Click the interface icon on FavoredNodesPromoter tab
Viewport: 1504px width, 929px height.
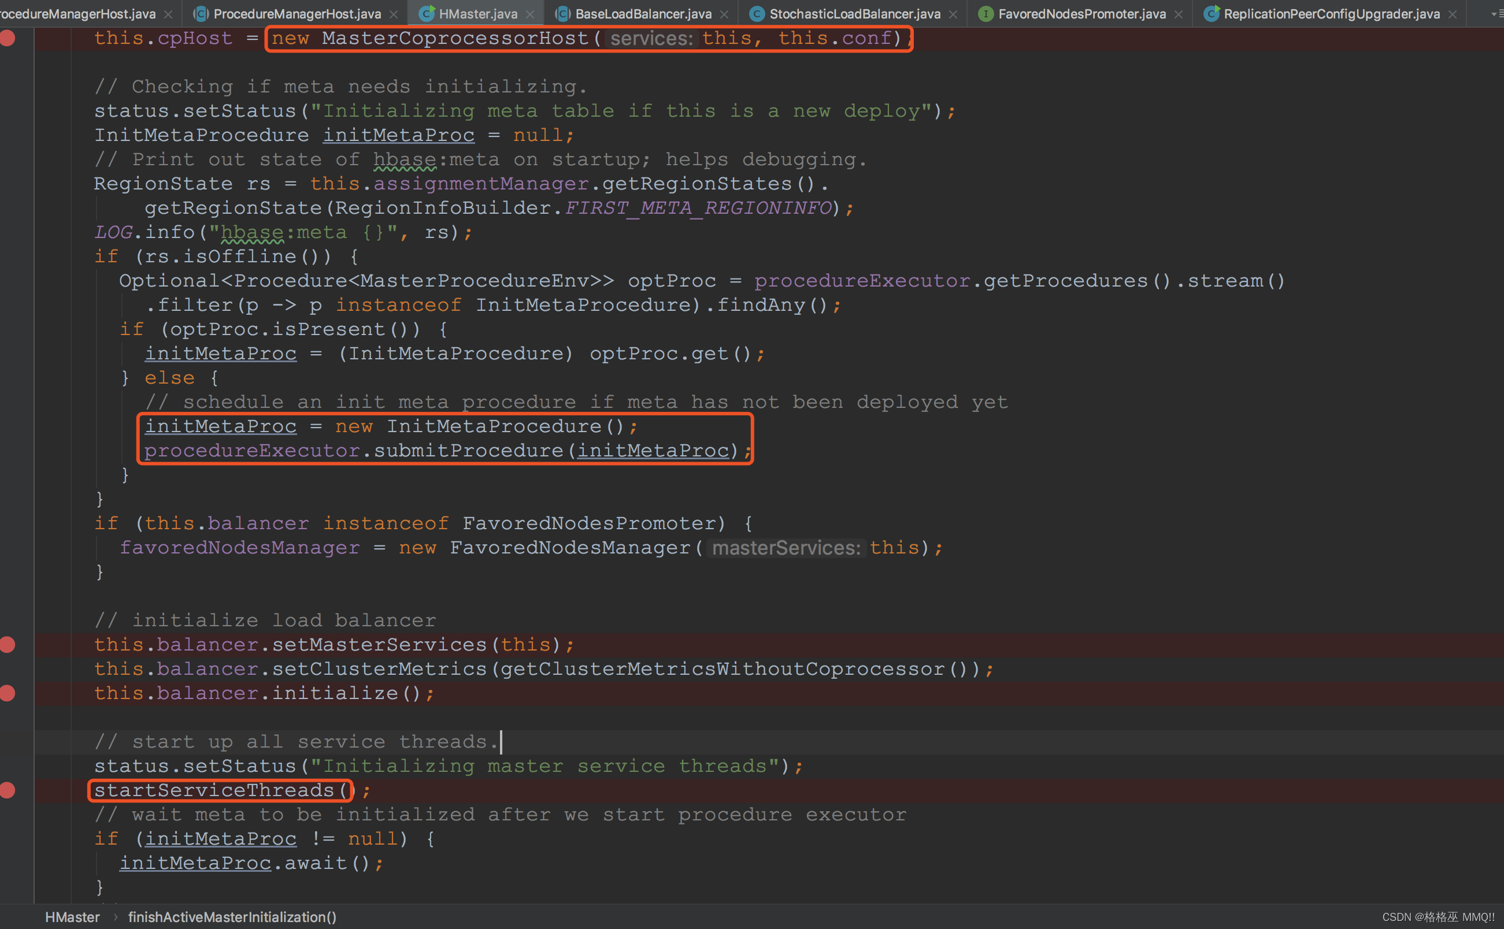click(x=986, y=13)
